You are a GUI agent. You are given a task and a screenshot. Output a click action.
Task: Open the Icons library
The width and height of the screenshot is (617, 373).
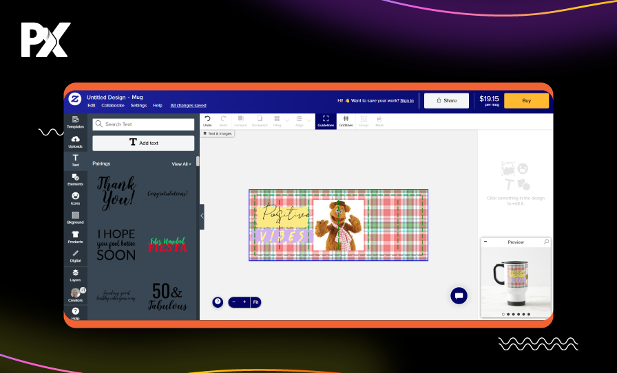[75, 198]
